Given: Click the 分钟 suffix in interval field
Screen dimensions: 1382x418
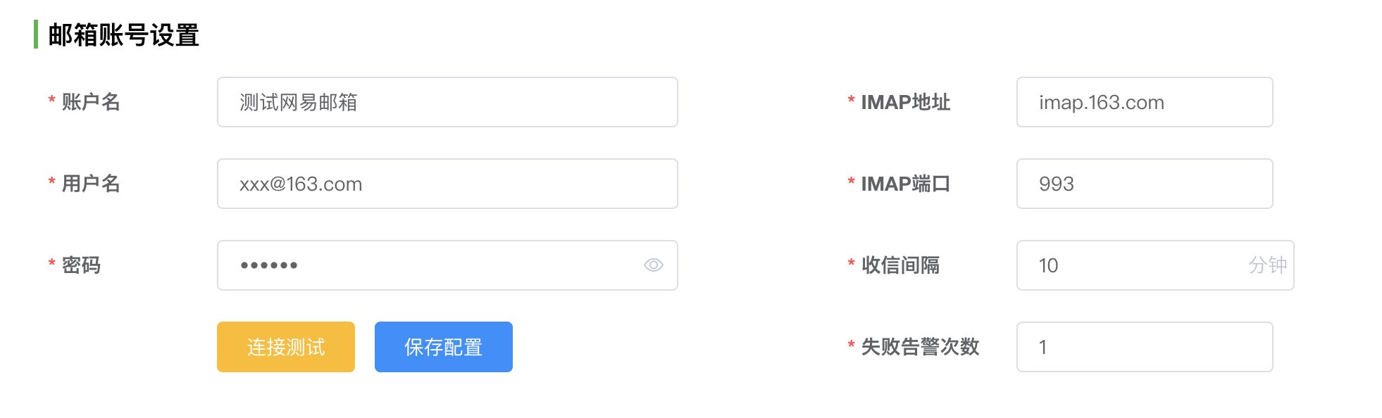Looking at the screenshot, I should (x=1268, y=265).
